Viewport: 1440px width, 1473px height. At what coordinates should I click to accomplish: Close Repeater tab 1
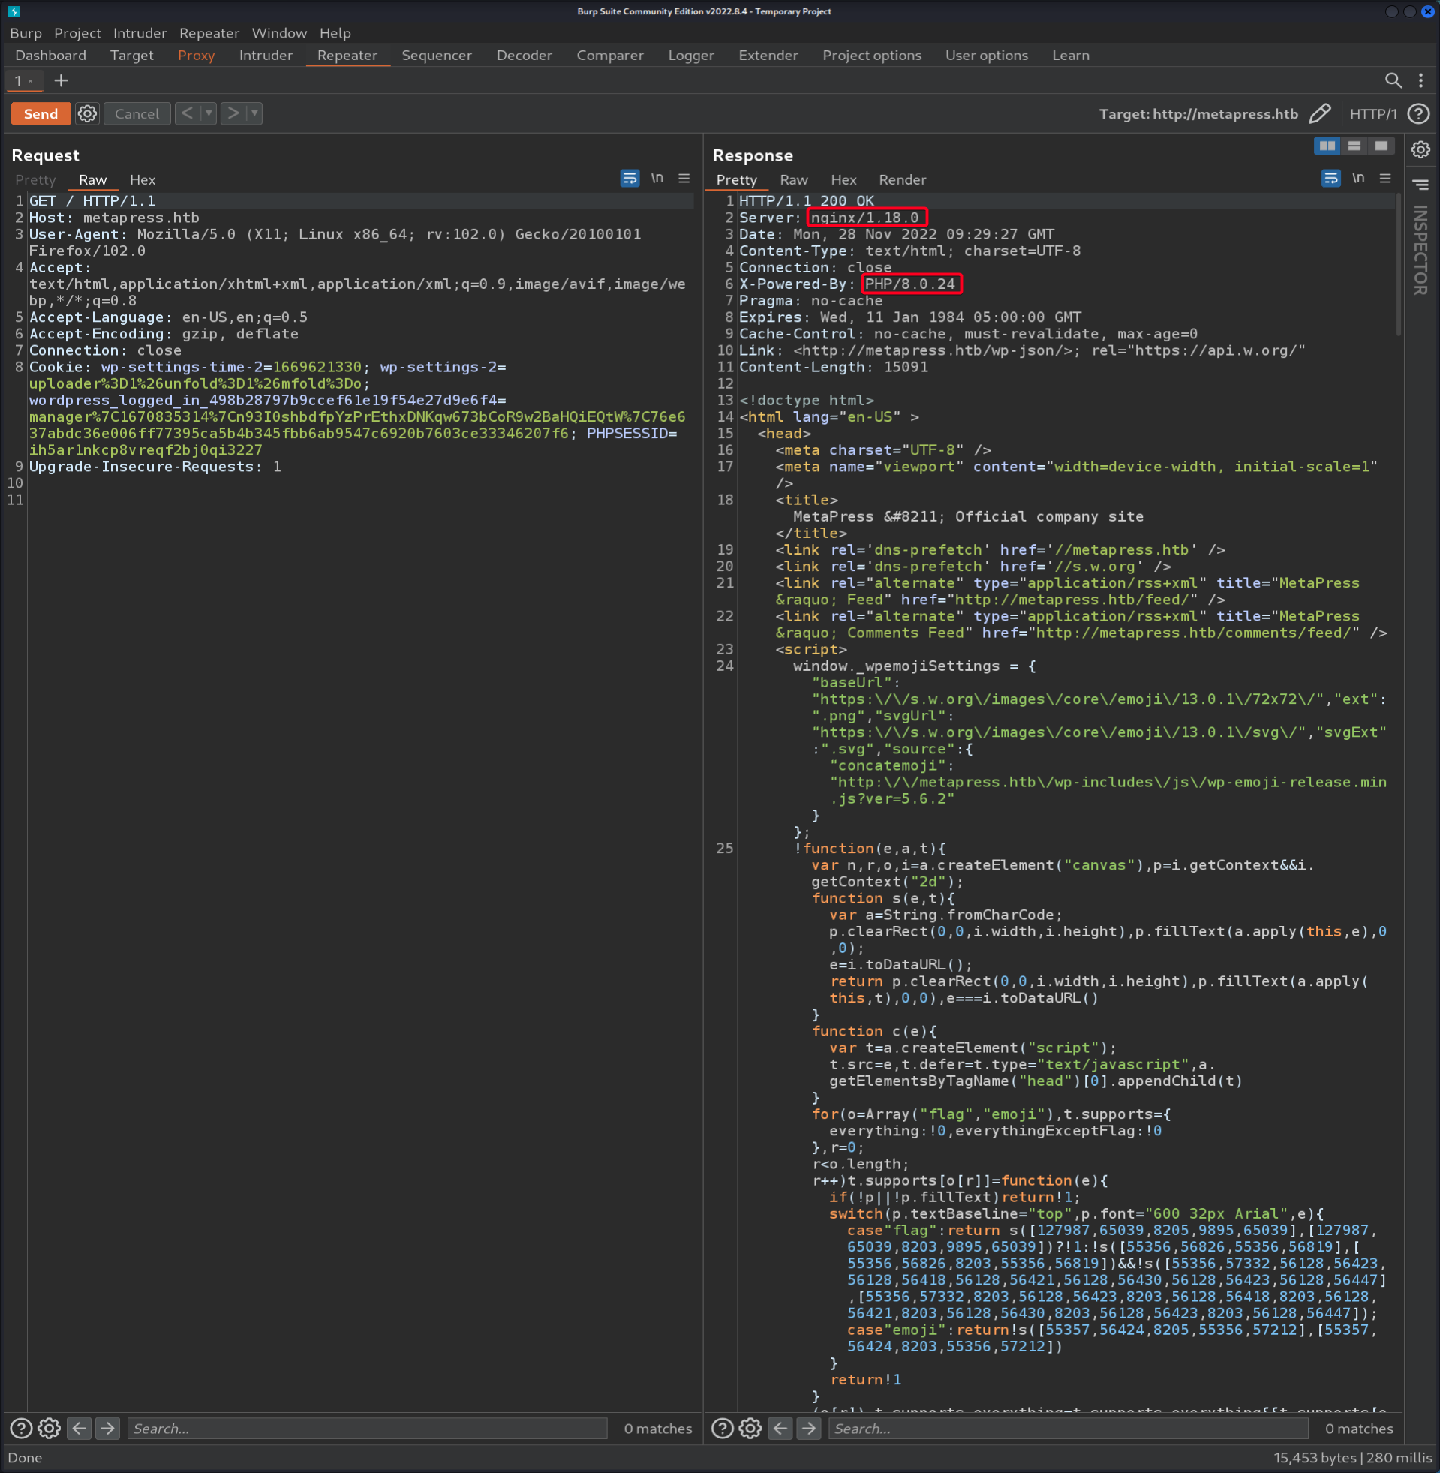coord(30,81)
